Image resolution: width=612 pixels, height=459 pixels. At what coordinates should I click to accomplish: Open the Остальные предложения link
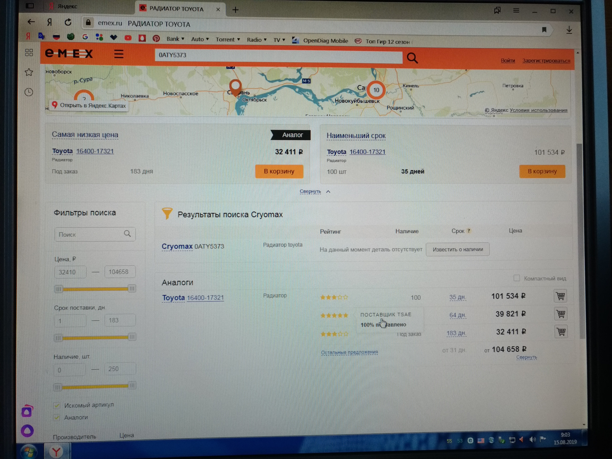pyautogui.click(x=349, y=352)
